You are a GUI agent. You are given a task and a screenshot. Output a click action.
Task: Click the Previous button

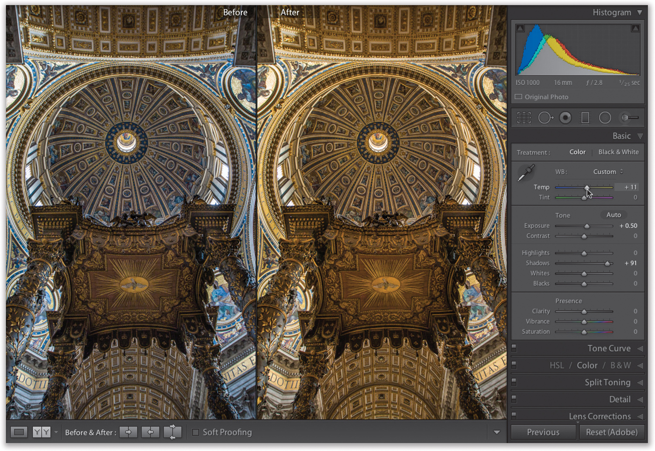tap(543, 432)
